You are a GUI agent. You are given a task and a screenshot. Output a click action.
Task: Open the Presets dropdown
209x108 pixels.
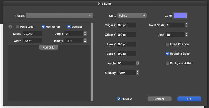click(60, 15)
